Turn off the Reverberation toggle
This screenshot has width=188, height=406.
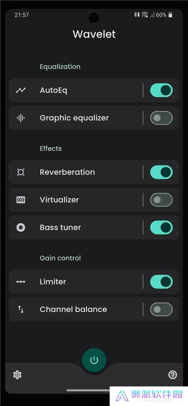click(161, 172)
